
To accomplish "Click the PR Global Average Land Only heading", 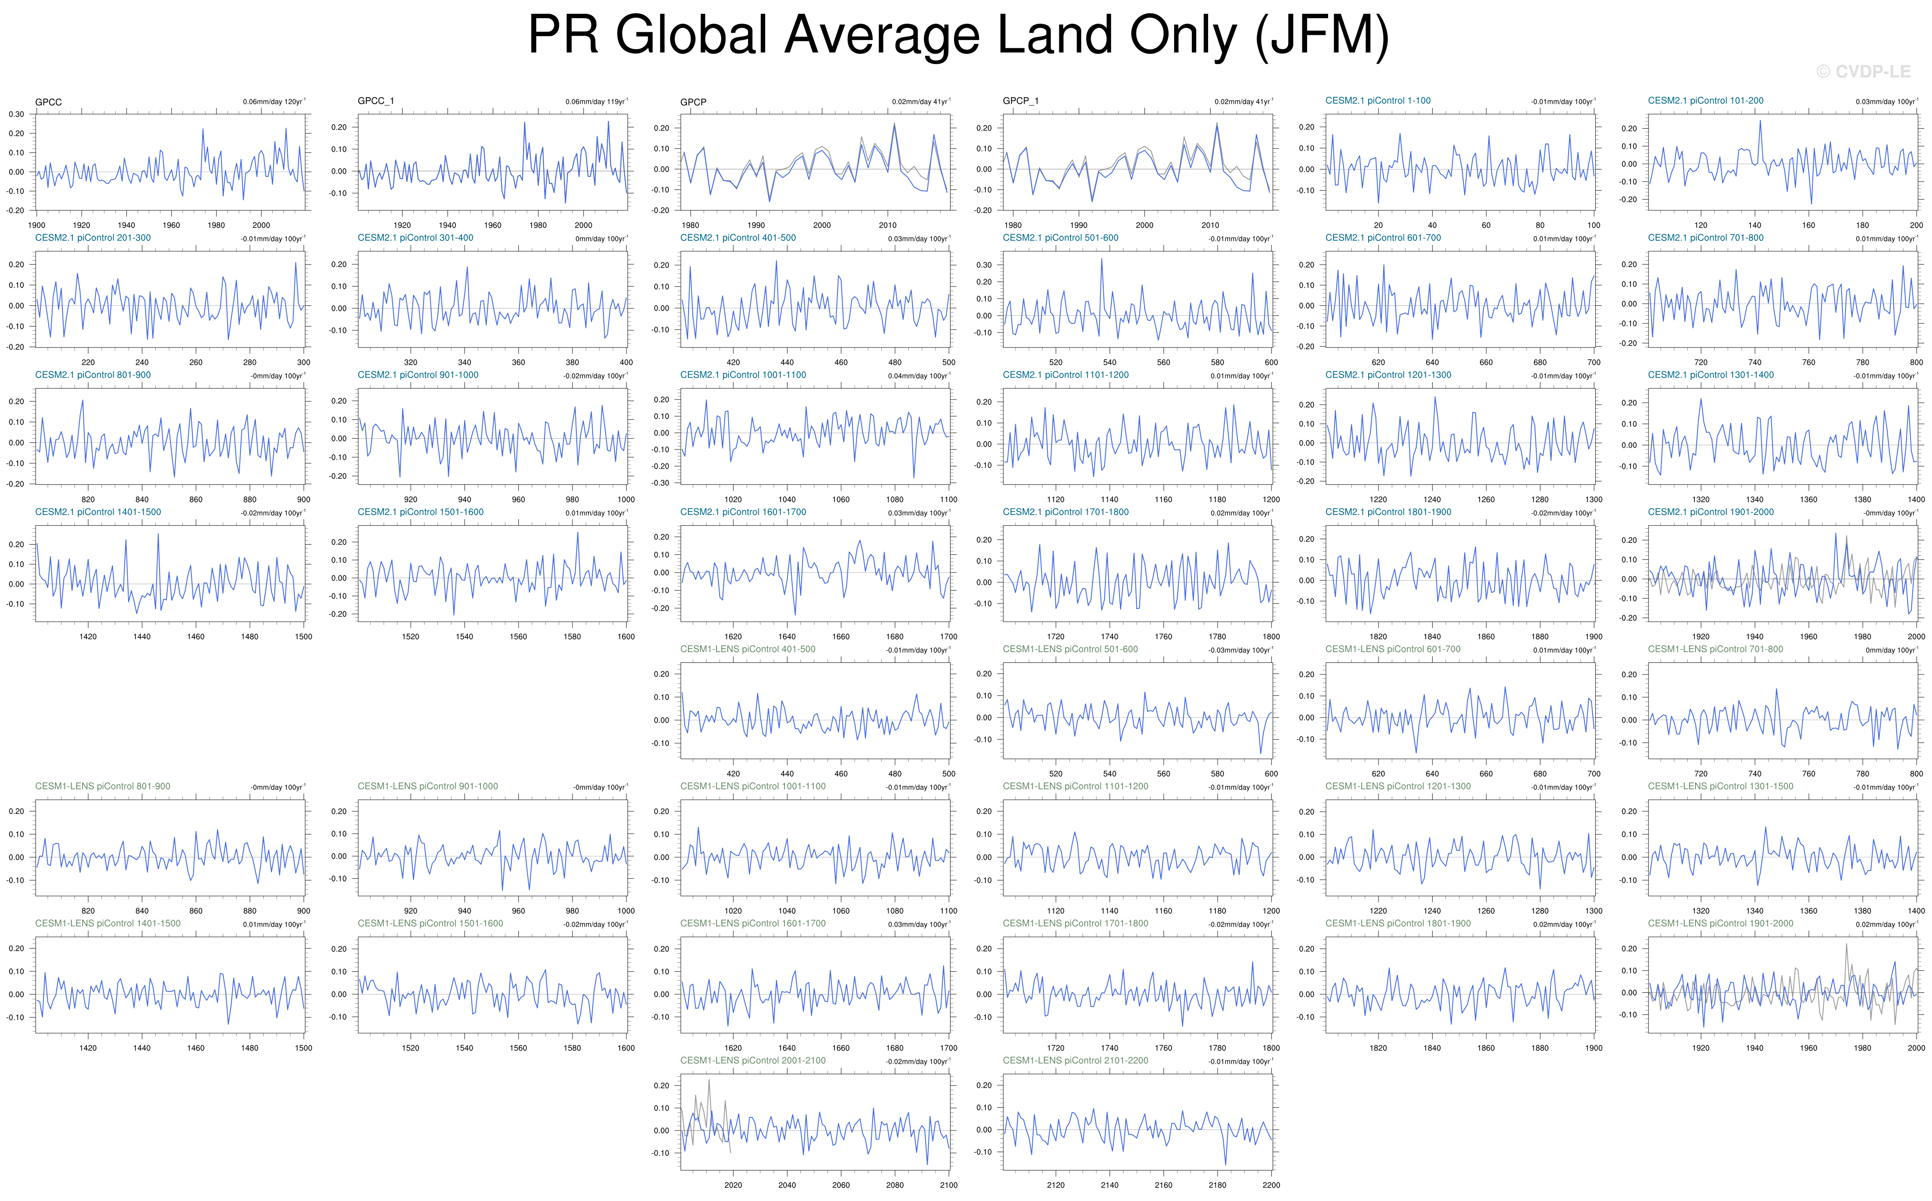I will (x=958, y=35).
